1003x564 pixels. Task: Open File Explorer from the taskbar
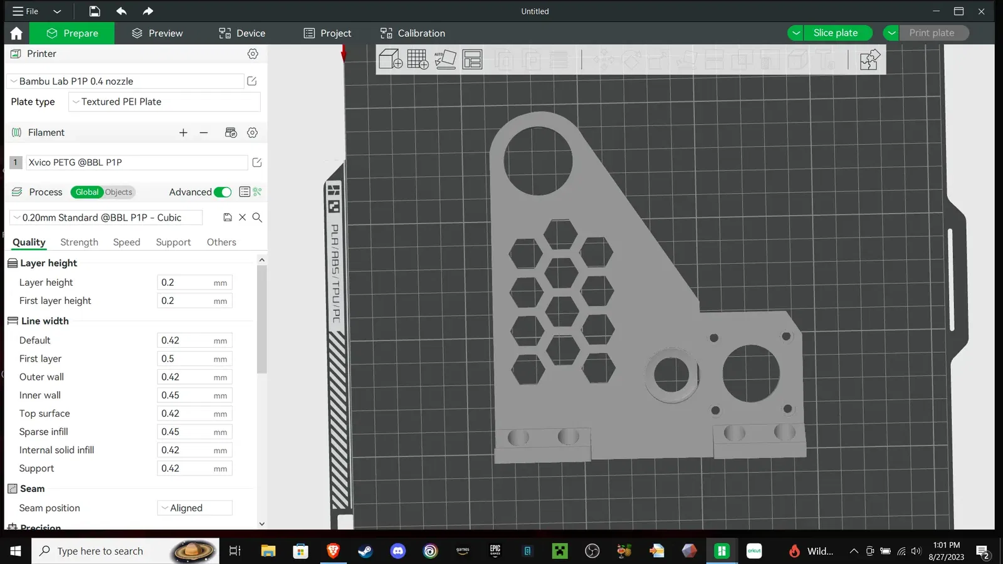click(x=268, y=551)
